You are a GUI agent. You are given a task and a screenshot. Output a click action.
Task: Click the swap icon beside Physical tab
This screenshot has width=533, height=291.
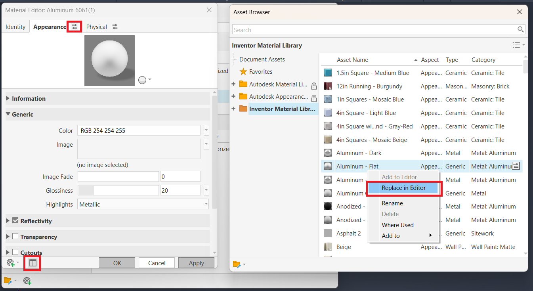115,27
